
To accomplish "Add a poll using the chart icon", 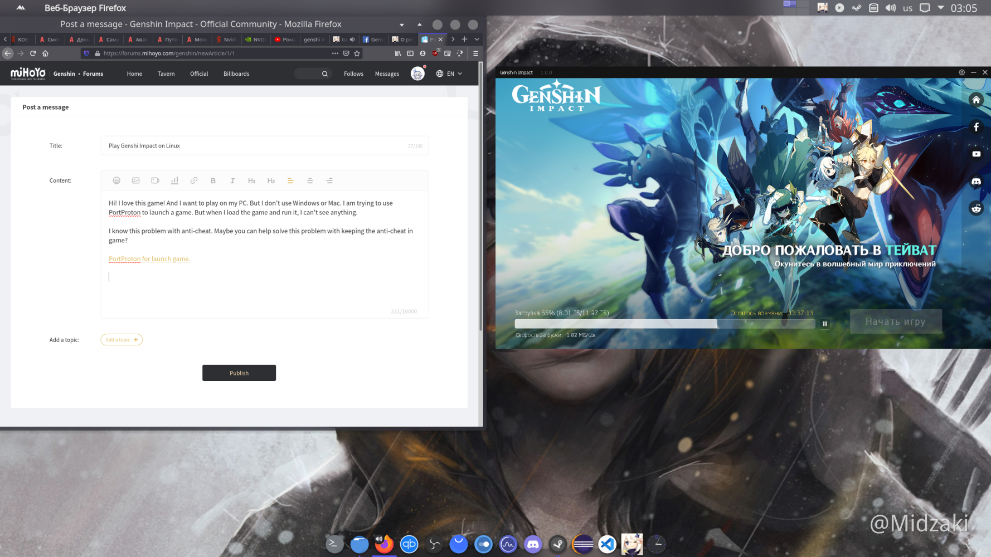I will pos(174,180).
